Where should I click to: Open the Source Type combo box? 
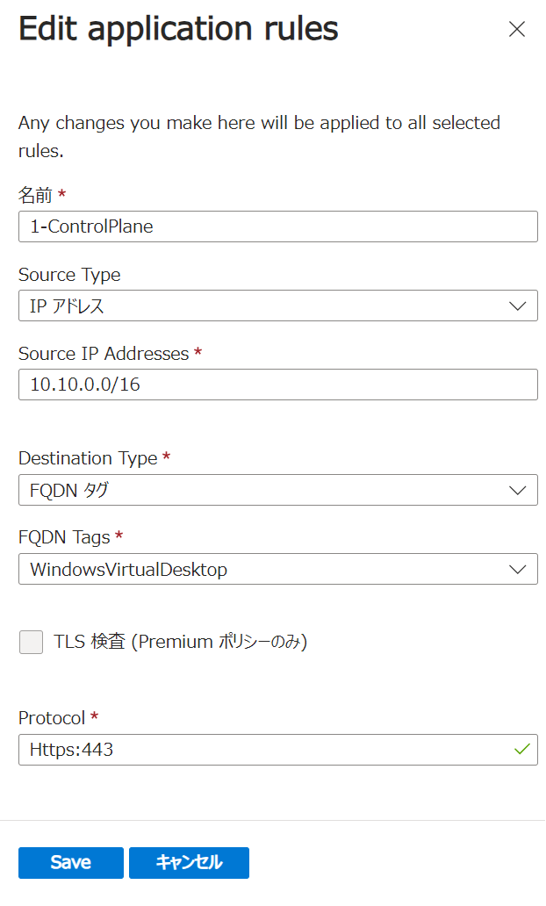[263, 306]
